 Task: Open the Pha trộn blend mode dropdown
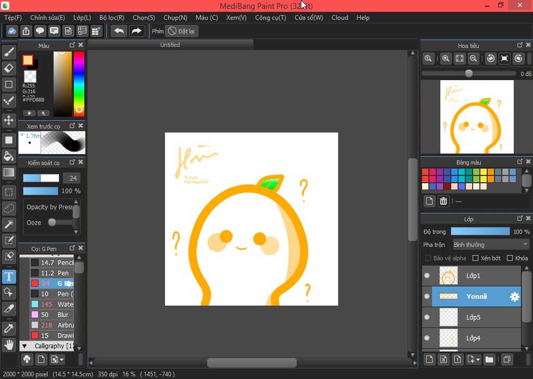[x=491, y=244]
